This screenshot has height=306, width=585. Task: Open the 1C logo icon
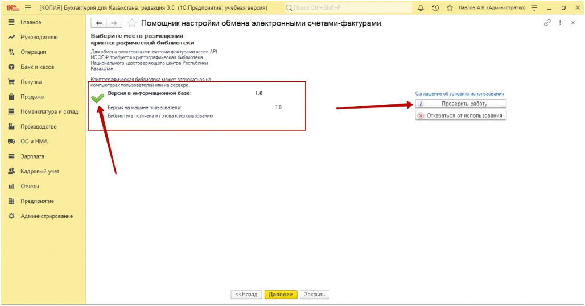point(11,7)
